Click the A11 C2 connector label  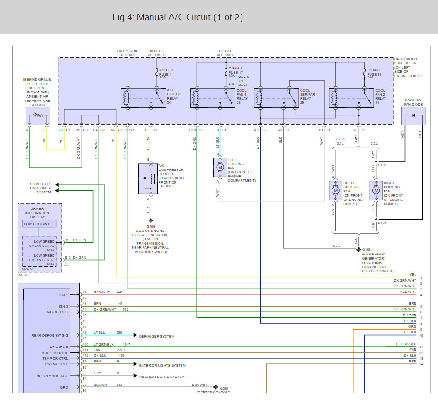pyautogui.click(x=260, y=130)
